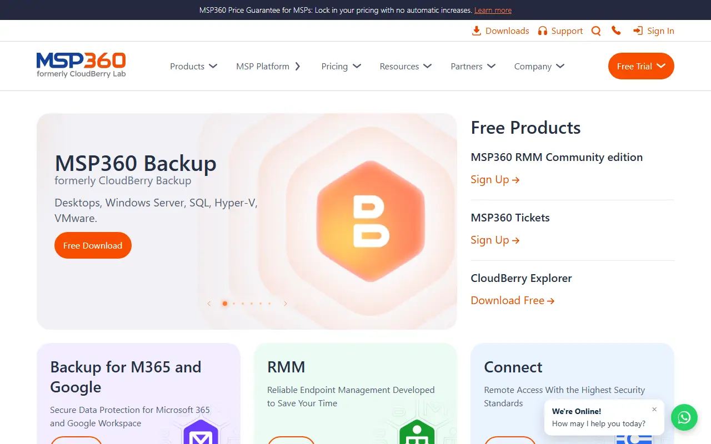This screenshot has height=444, width=711.
Task: Click the Backup for M365 and Google heading
Action: point(126,377)
